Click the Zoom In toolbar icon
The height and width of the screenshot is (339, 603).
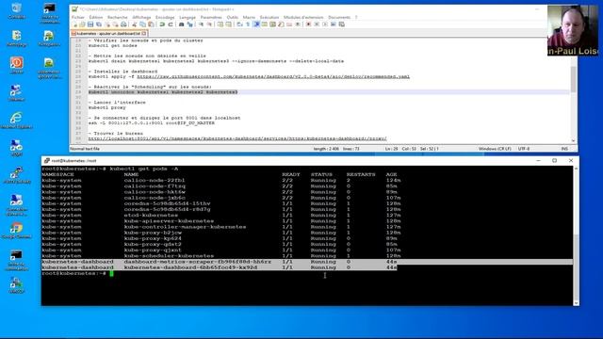point(201,24)
